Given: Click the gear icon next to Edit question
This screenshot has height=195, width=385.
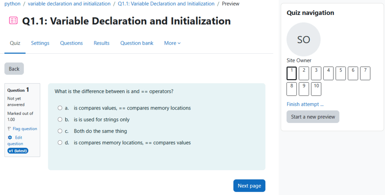Looking at the screenshot, I should pos(10,138).
